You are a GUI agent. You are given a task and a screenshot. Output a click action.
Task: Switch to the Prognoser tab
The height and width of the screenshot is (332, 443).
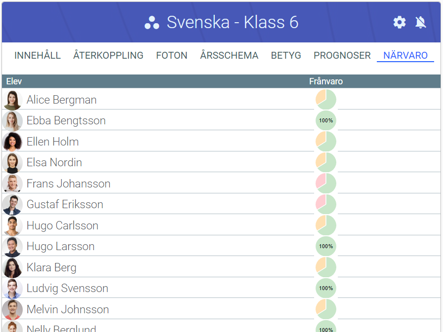[x=342, y=56]
